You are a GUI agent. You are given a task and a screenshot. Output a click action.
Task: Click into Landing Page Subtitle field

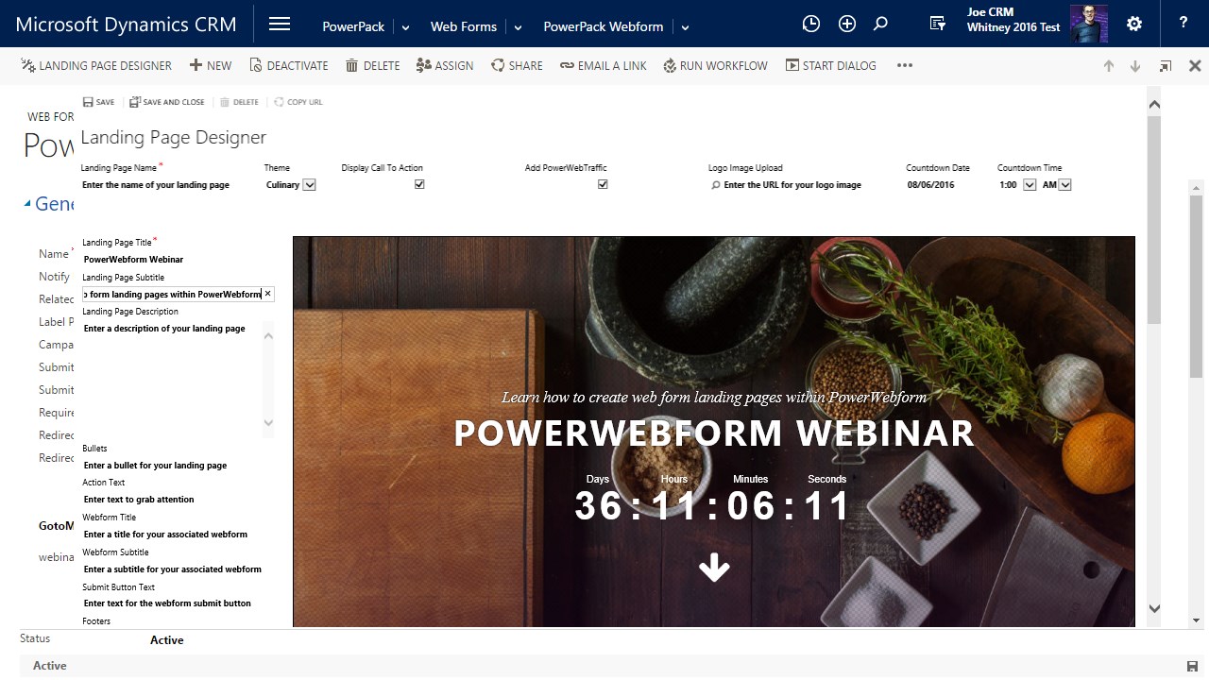click(171, 294)
